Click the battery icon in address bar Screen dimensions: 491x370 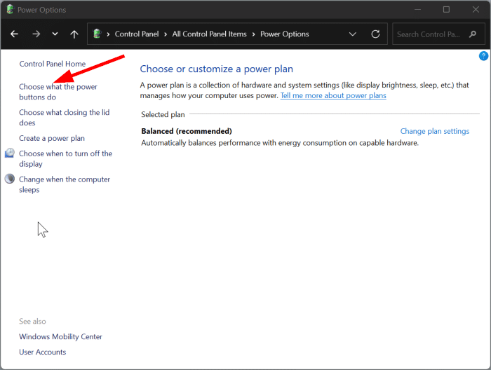(97, 34)
